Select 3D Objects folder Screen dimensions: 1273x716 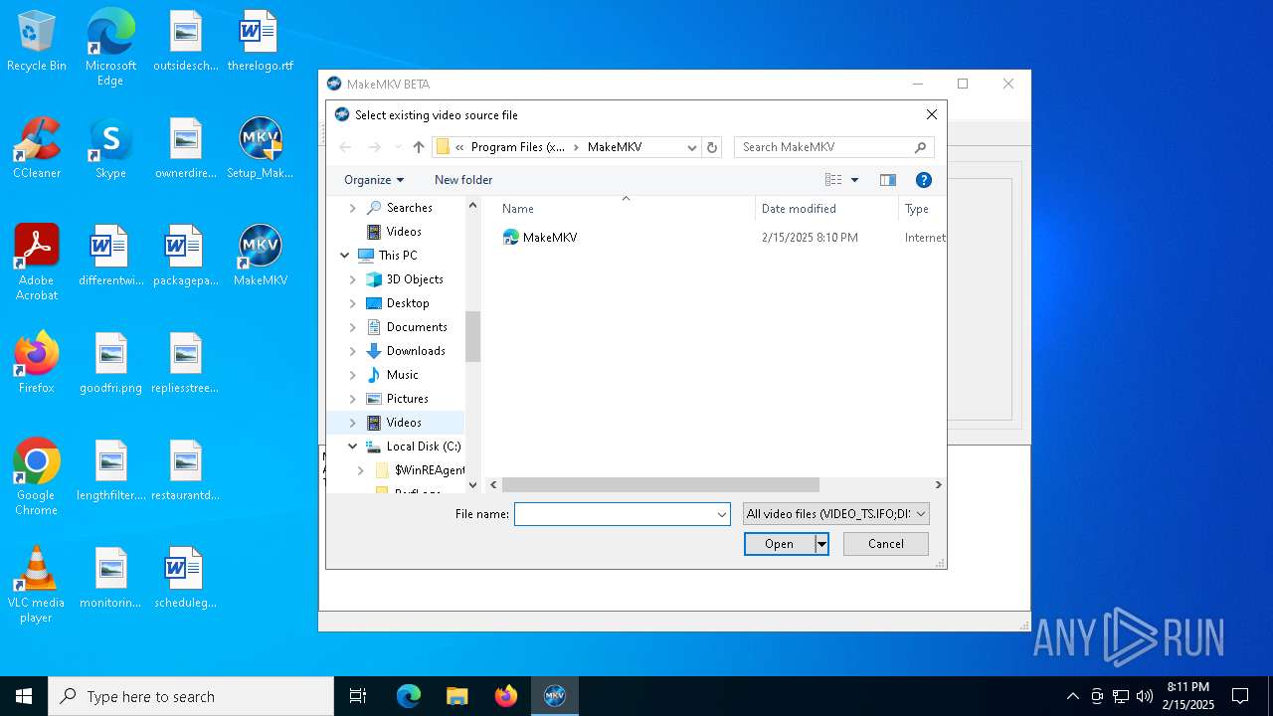pyautogui.click(x=415, y=279)
